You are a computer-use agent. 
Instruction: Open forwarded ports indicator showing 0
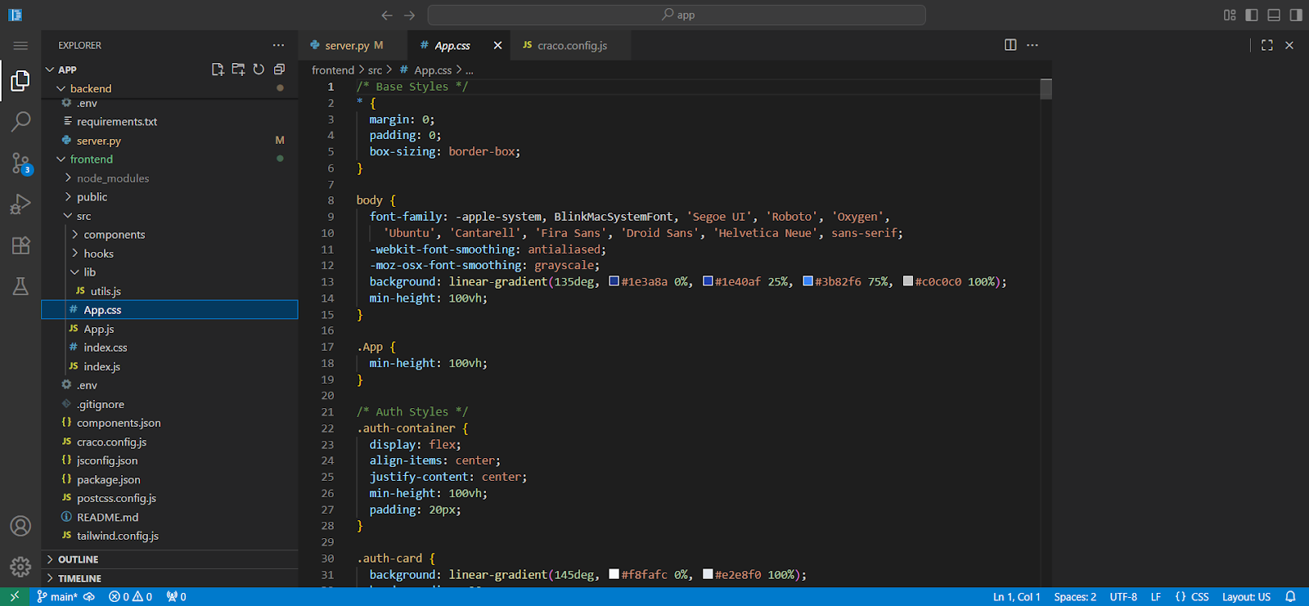point(176,597)
